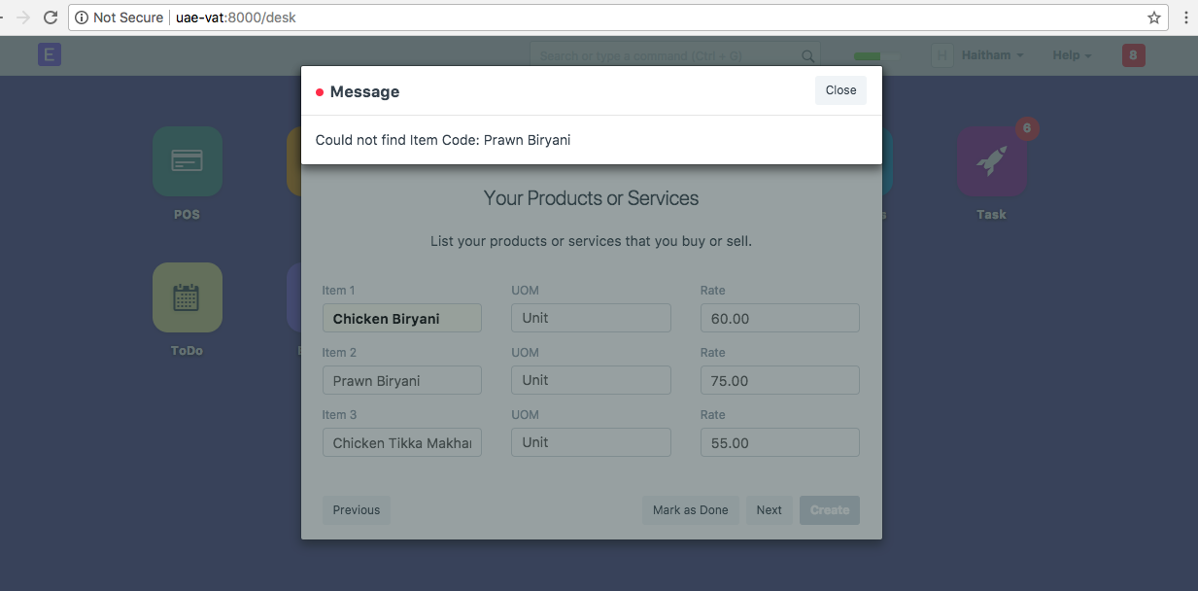Click the search magnifier icon
The width and height of the screenshot is (1198, 591).
(x=807, y=55)
